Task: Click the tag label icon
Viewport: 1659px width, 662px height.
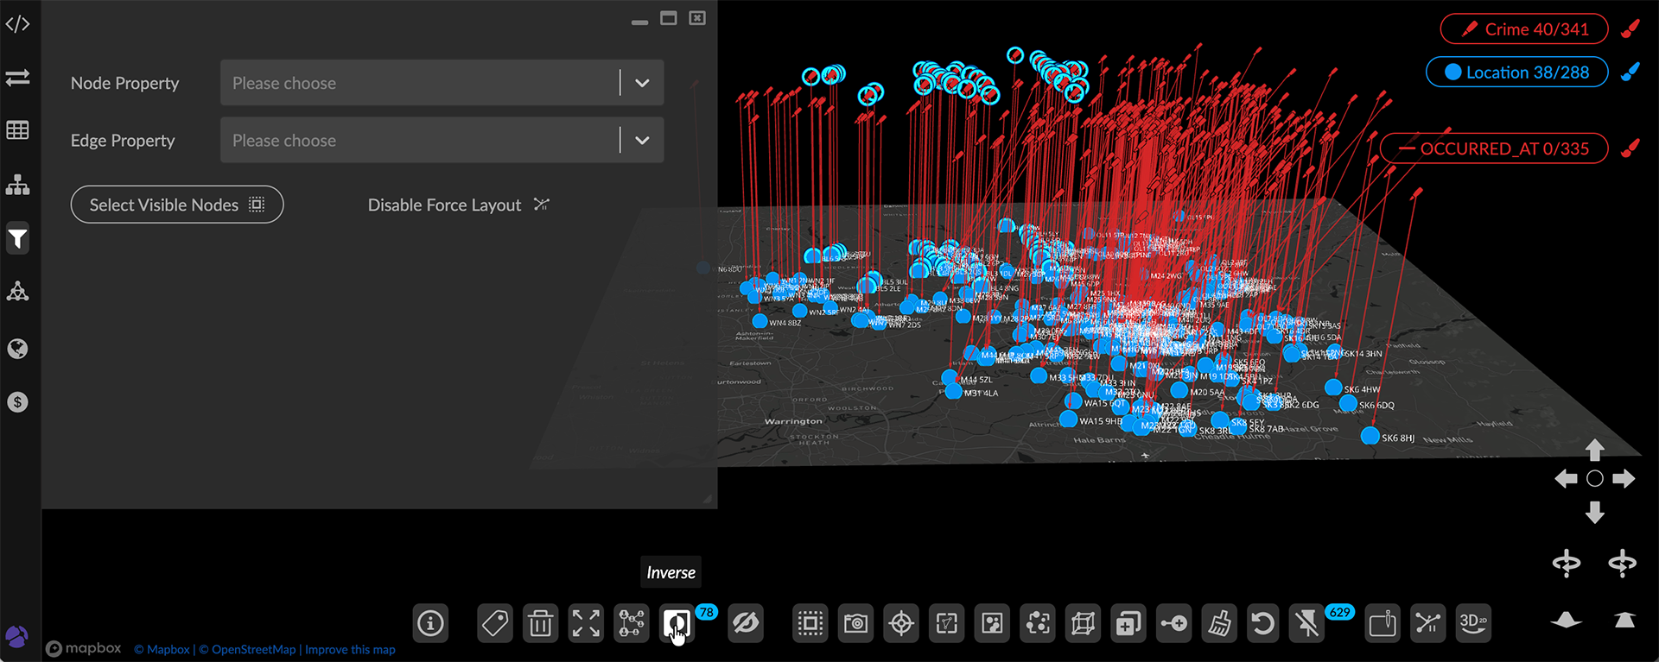Action: (x=495, y=623)
